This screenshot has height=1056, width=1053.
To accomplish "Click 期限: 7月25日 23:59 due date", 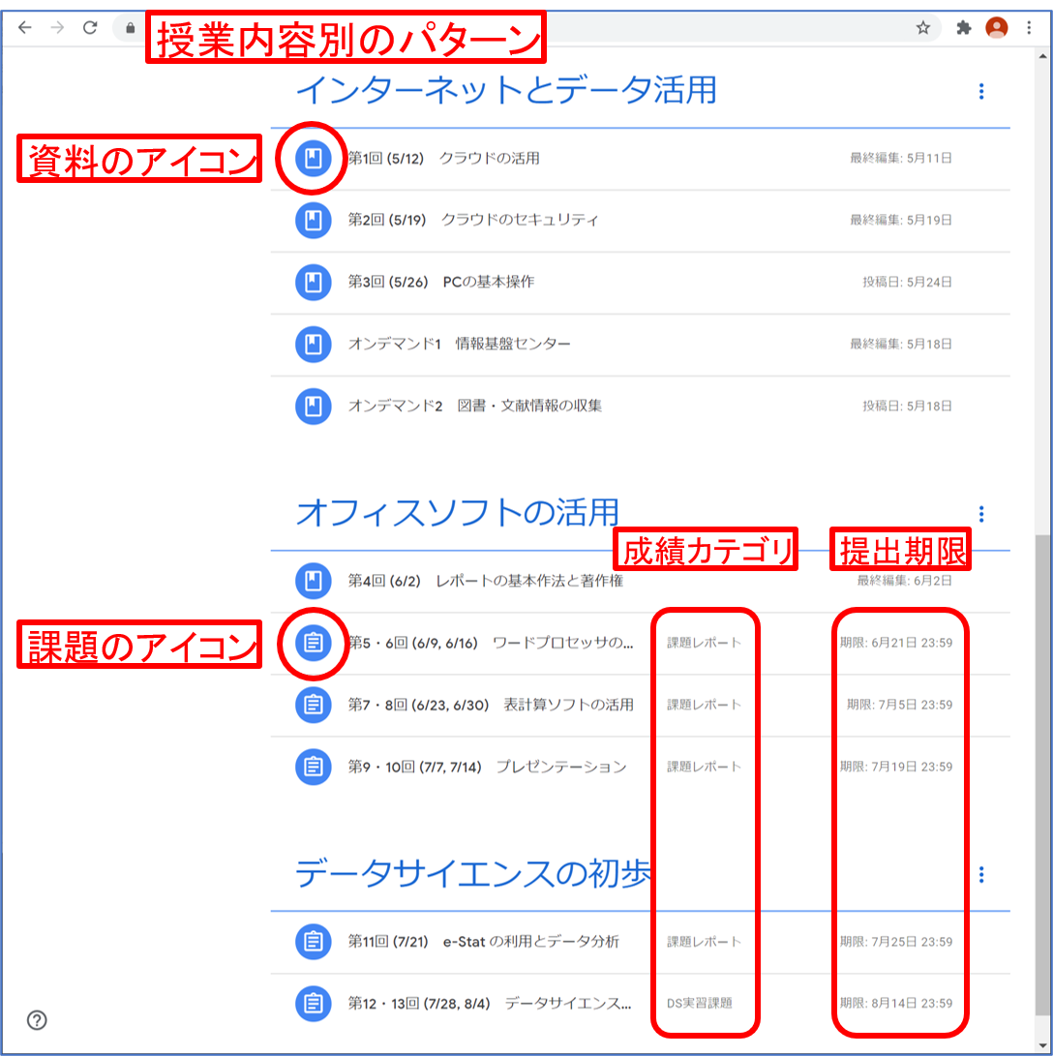I will (x=896, y=941).
